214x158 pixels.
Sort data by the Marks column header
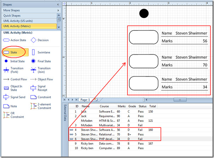pyautogui.click(x=122, y=106)
